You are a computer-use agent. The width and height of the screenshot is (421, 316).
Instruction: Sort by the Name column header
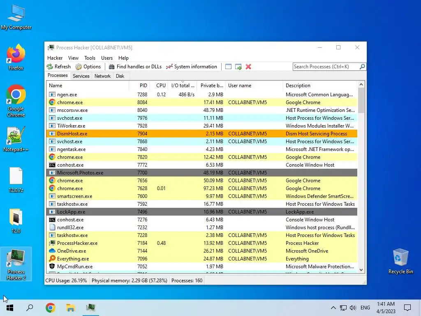(x=88, y=86)
